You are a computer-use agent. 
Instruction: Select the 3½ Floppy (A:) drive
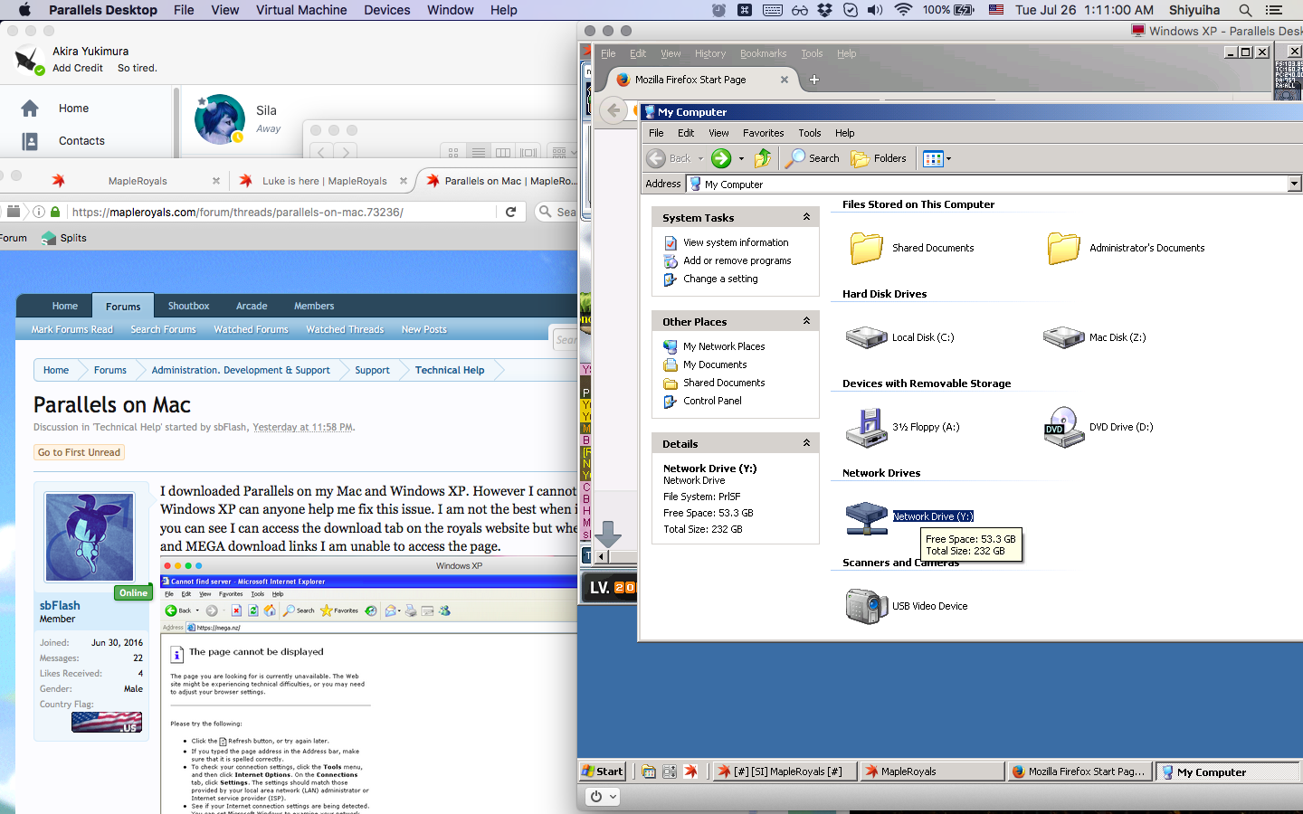tap(902, 427)
